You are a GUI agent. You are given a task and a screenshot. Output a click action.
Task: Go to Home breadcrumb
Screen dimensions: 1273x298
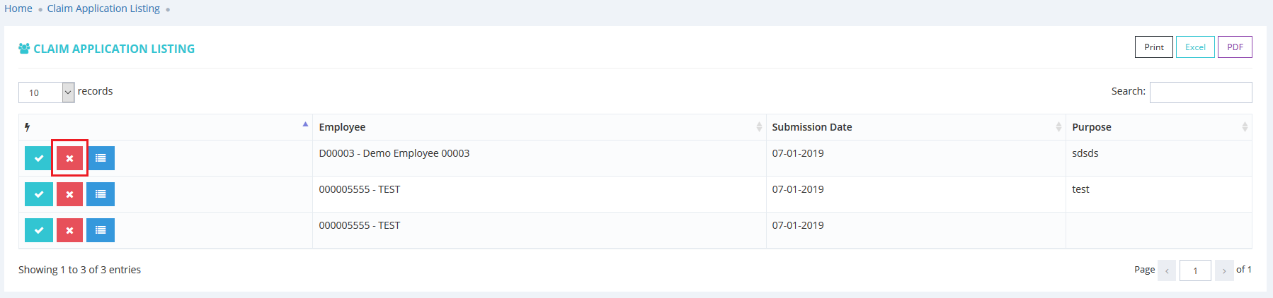18,8
